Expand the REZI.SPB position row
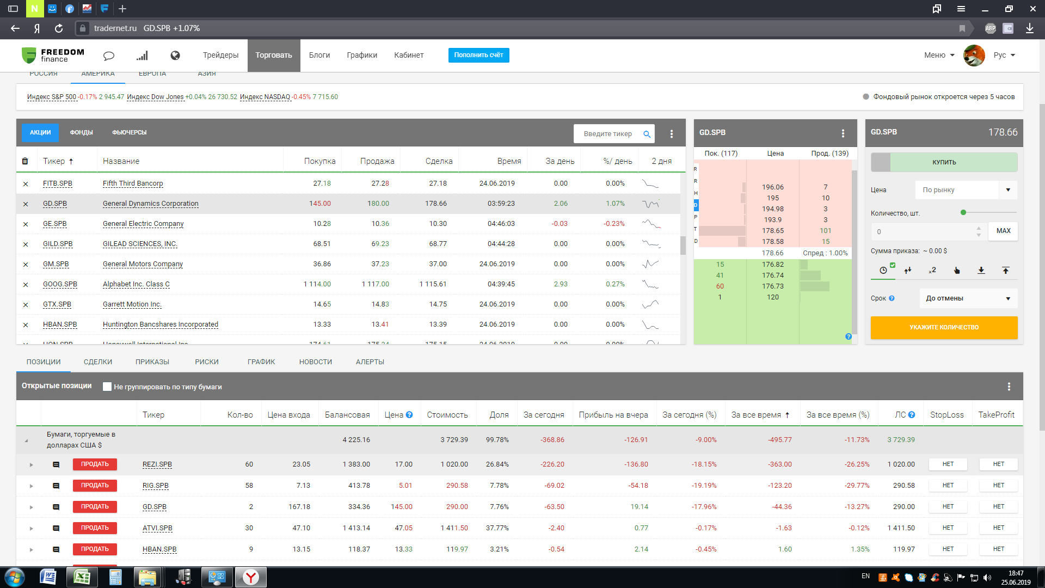 coord(31,465)
